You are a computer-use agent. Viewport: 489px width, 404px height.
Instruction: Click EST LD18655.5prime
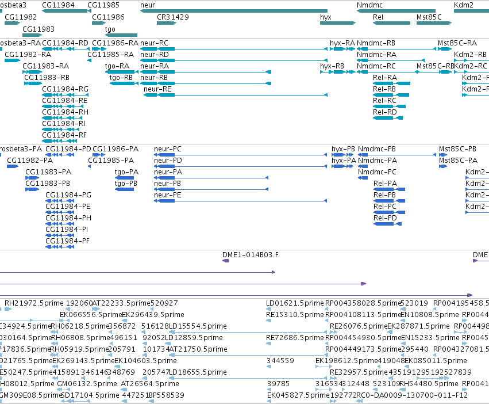248,378
